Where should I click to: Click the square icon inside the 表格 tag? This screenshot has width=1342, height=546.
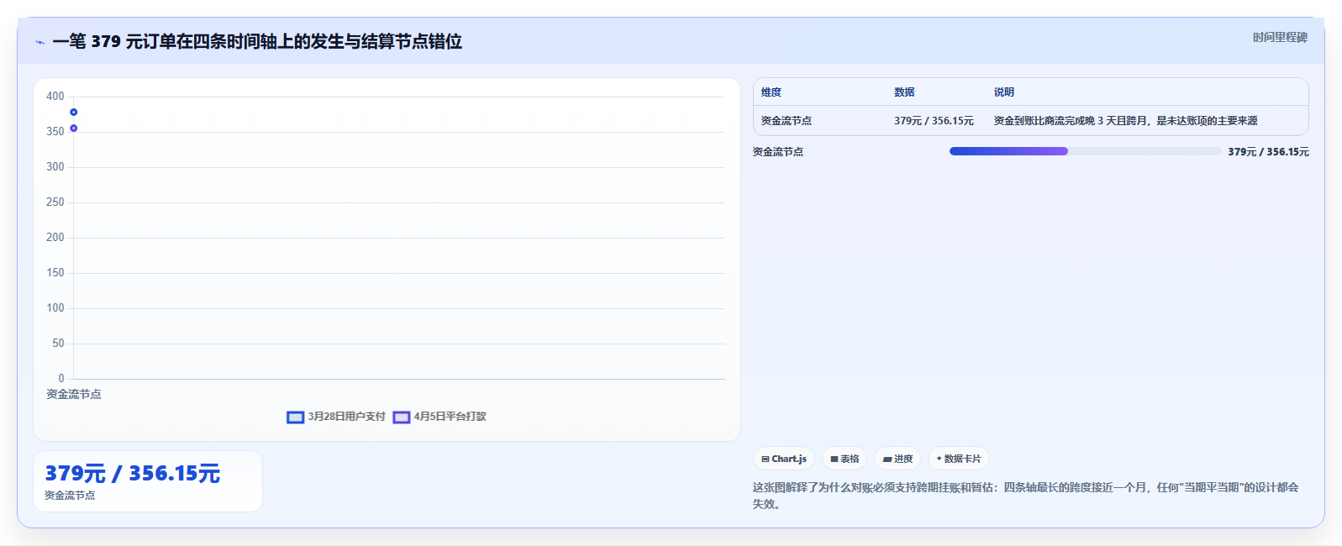click(834, 459)
